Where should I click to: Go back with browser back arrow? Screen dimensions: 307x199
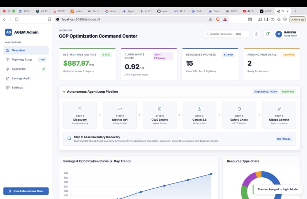click(x=4, y=19)
